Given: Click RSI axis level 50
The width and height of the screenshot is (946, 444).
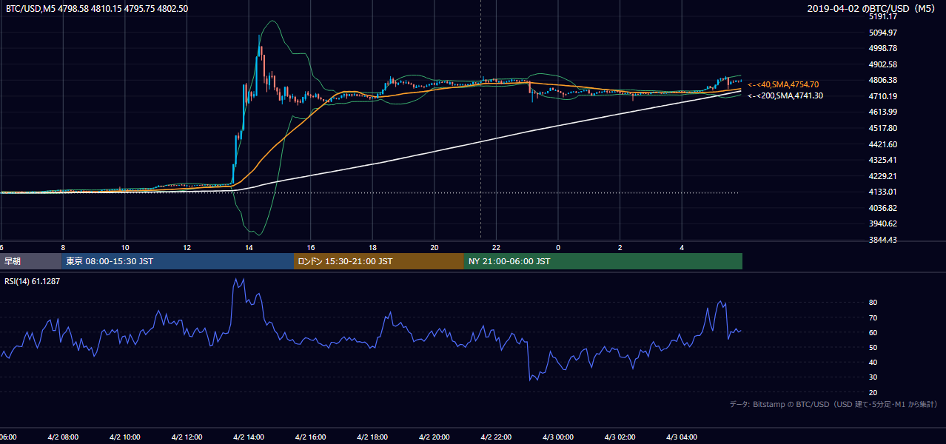Looking at the screenshot, I should point(873,347).
